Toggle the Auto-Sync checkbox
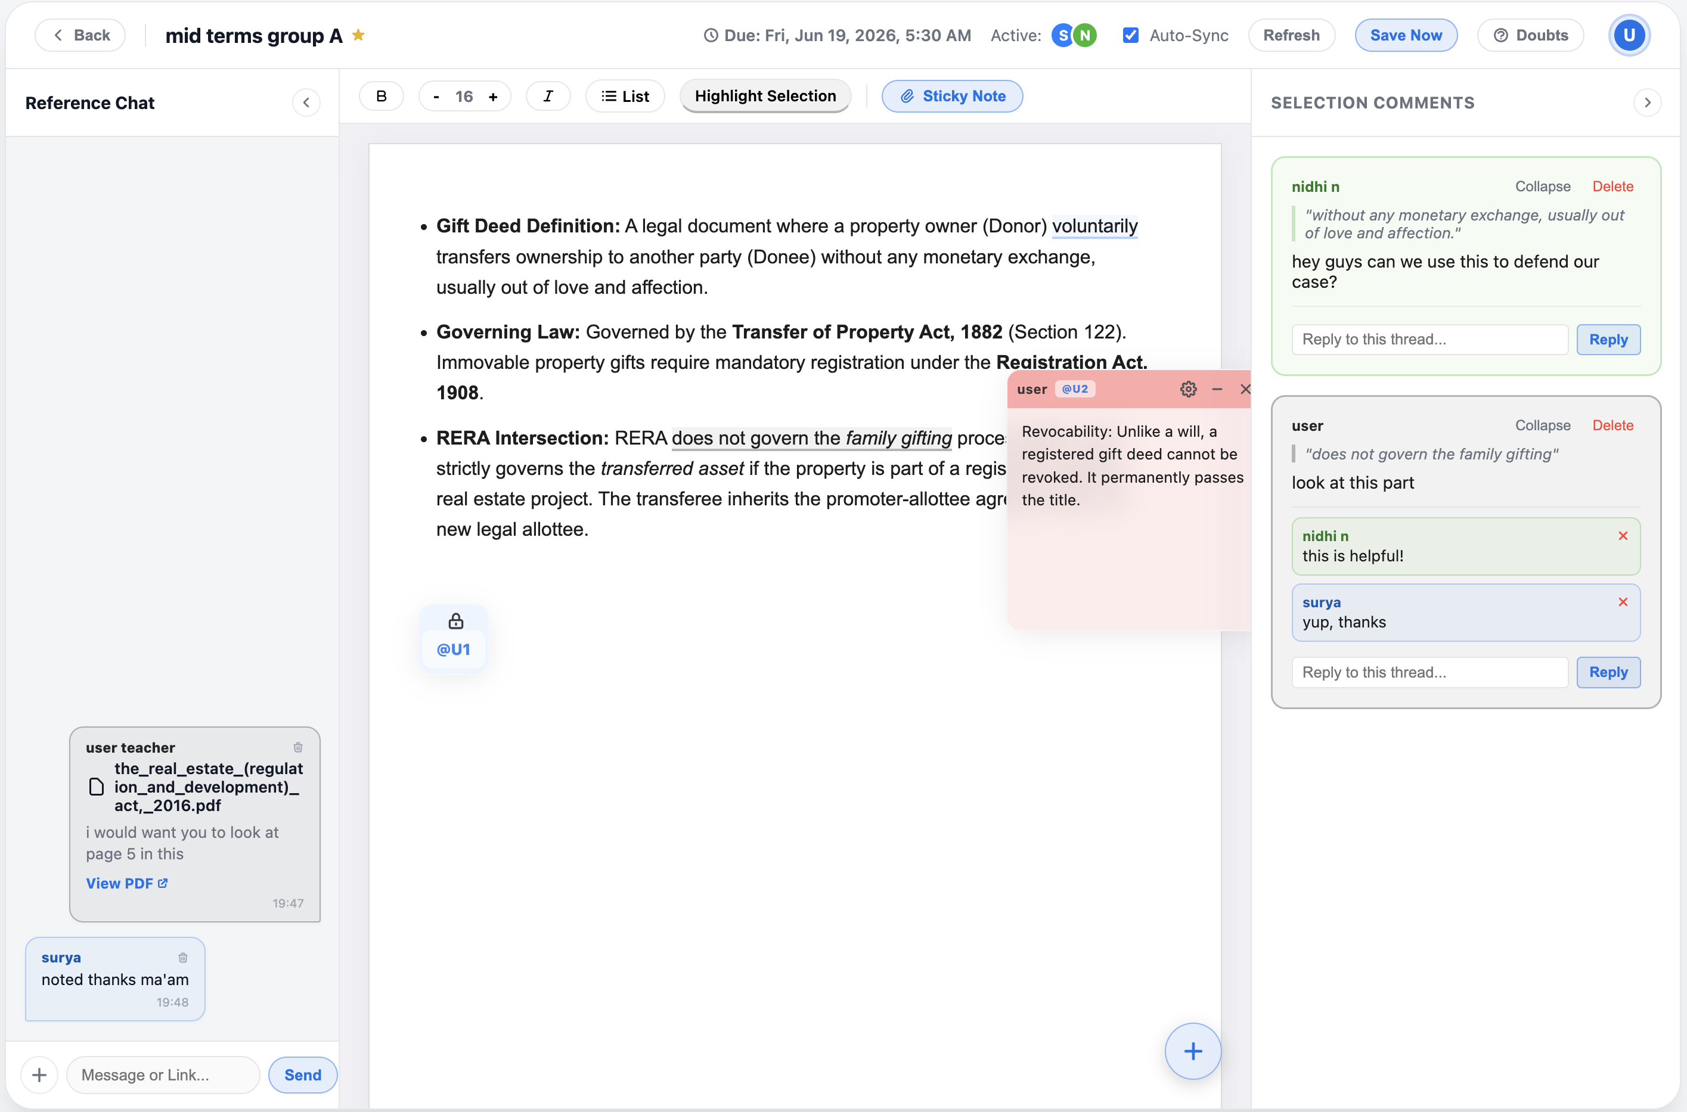Screen dimensions: 1687x1112 1131,36
